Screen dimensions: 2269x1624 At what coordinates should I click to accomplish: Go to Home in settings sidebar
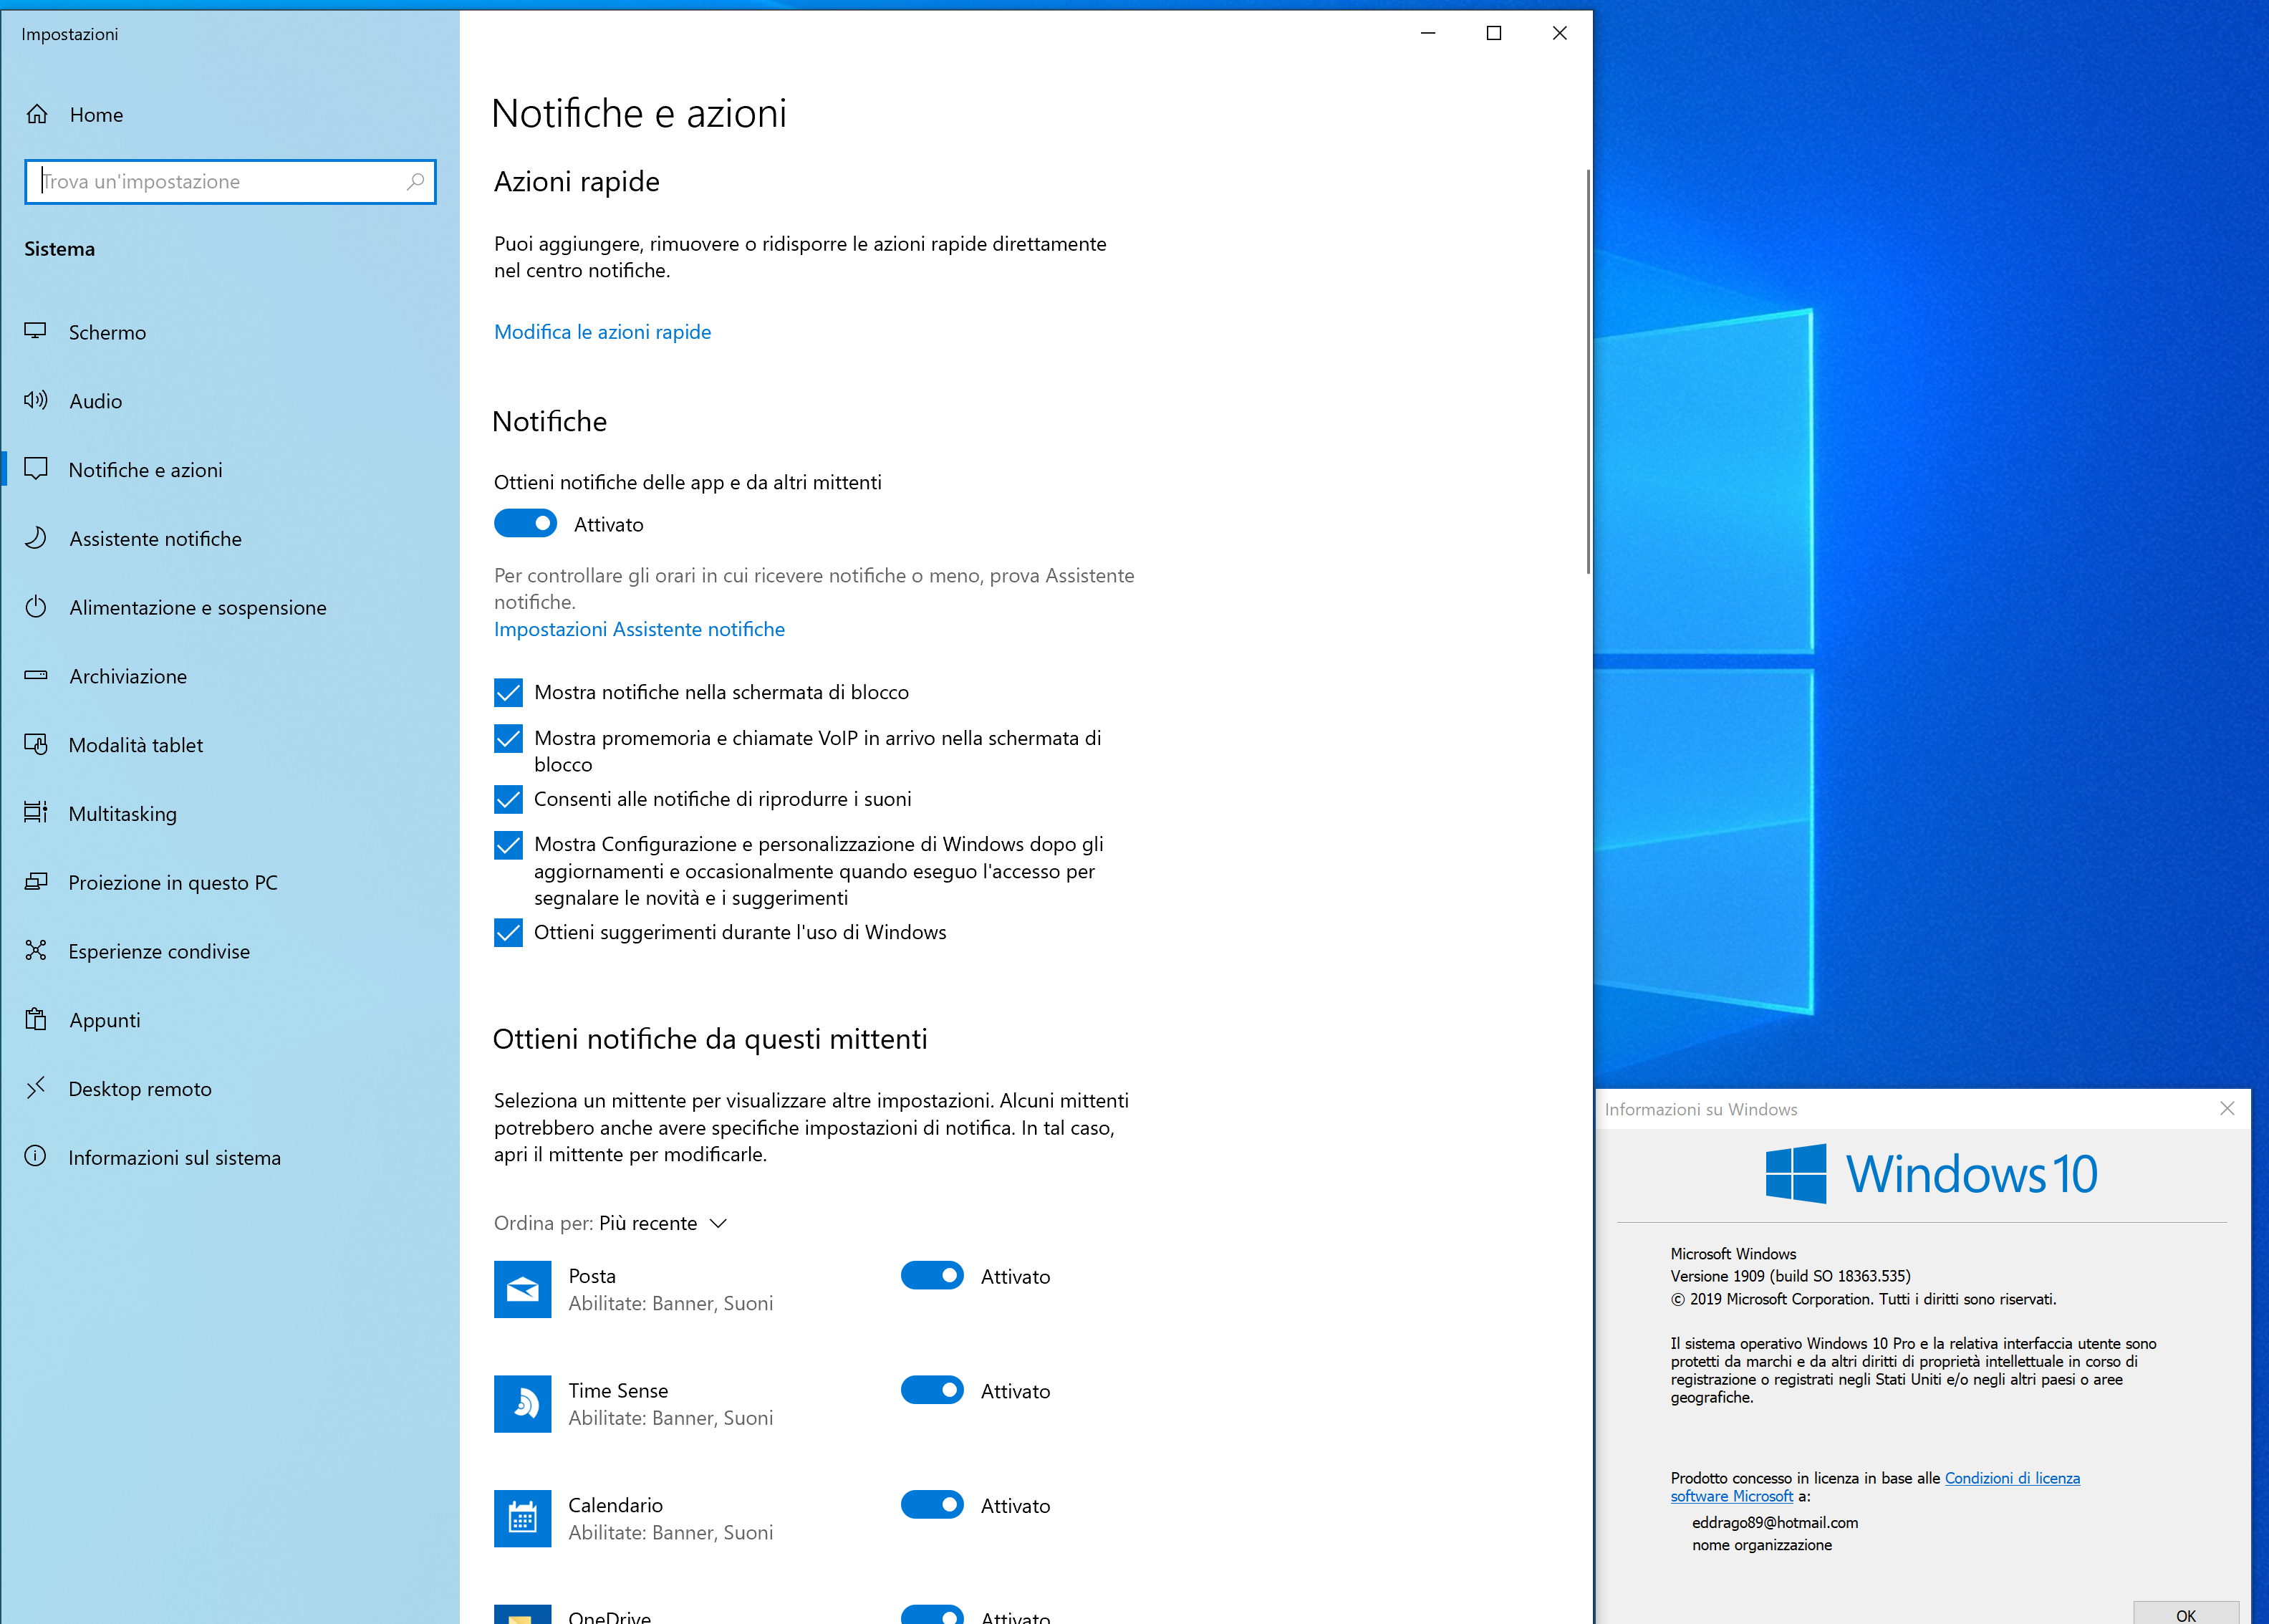point(230,114)
